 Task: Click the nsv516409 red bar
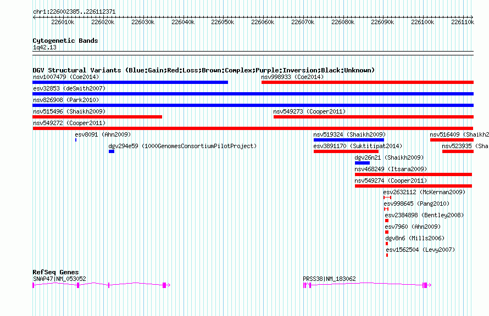(x=452, y=140)
